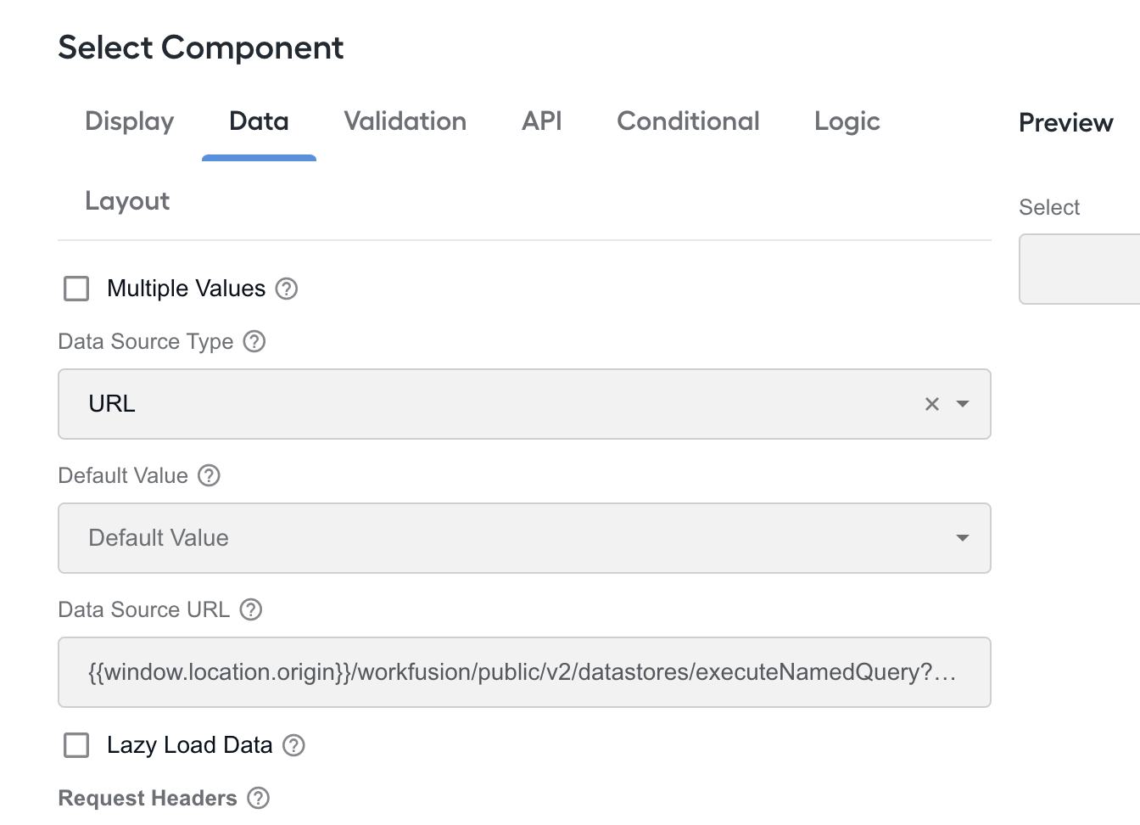Click the Data Source Type label
Viewport: 1140px width, 825px height.
tap(146, 341)
